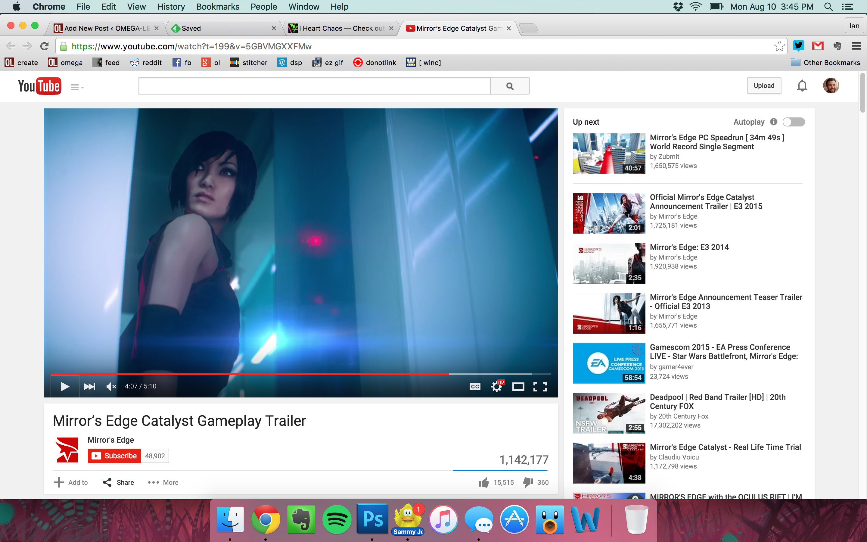867x542 pixels.
Task: Open the donotlink bookmark
Action: pos(375,62)
